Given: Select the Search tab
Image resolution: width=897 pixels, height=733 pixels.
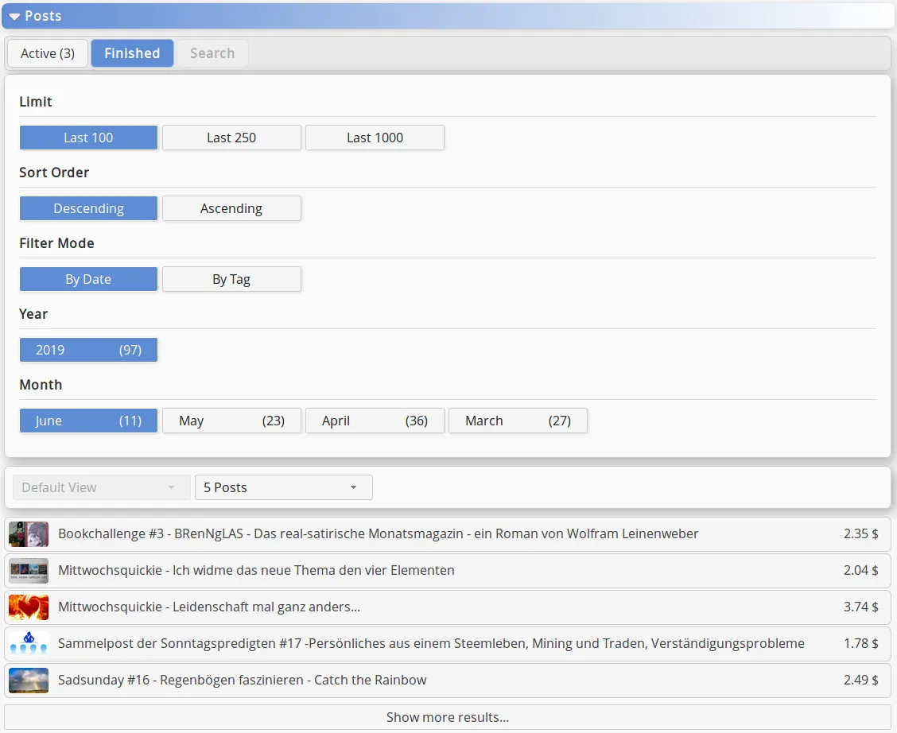Looking at the screenshot, I should [212, 53].
